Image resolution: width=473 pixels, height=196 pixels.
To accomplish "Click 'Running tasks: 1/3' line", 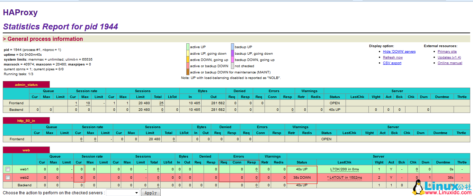I will click(19, 74).
